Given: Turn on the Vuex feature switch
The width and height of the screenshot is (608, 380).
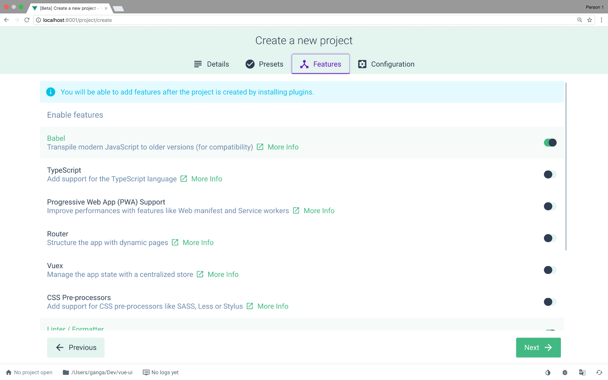Looking at the screenshot, I should tap(550, 270).
